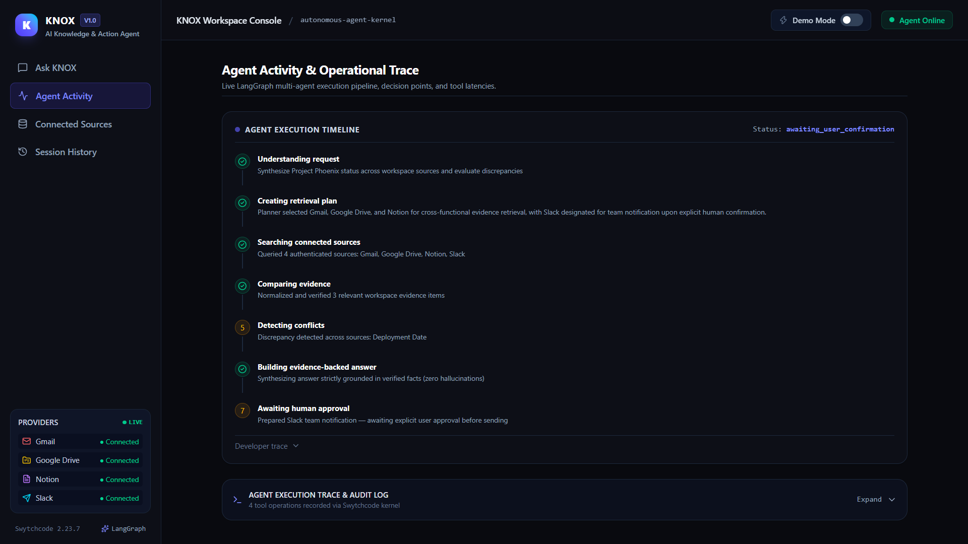Toggle the Demo Mode switch
This screenshot has width=968, height=544.
[x=852, y=20]
